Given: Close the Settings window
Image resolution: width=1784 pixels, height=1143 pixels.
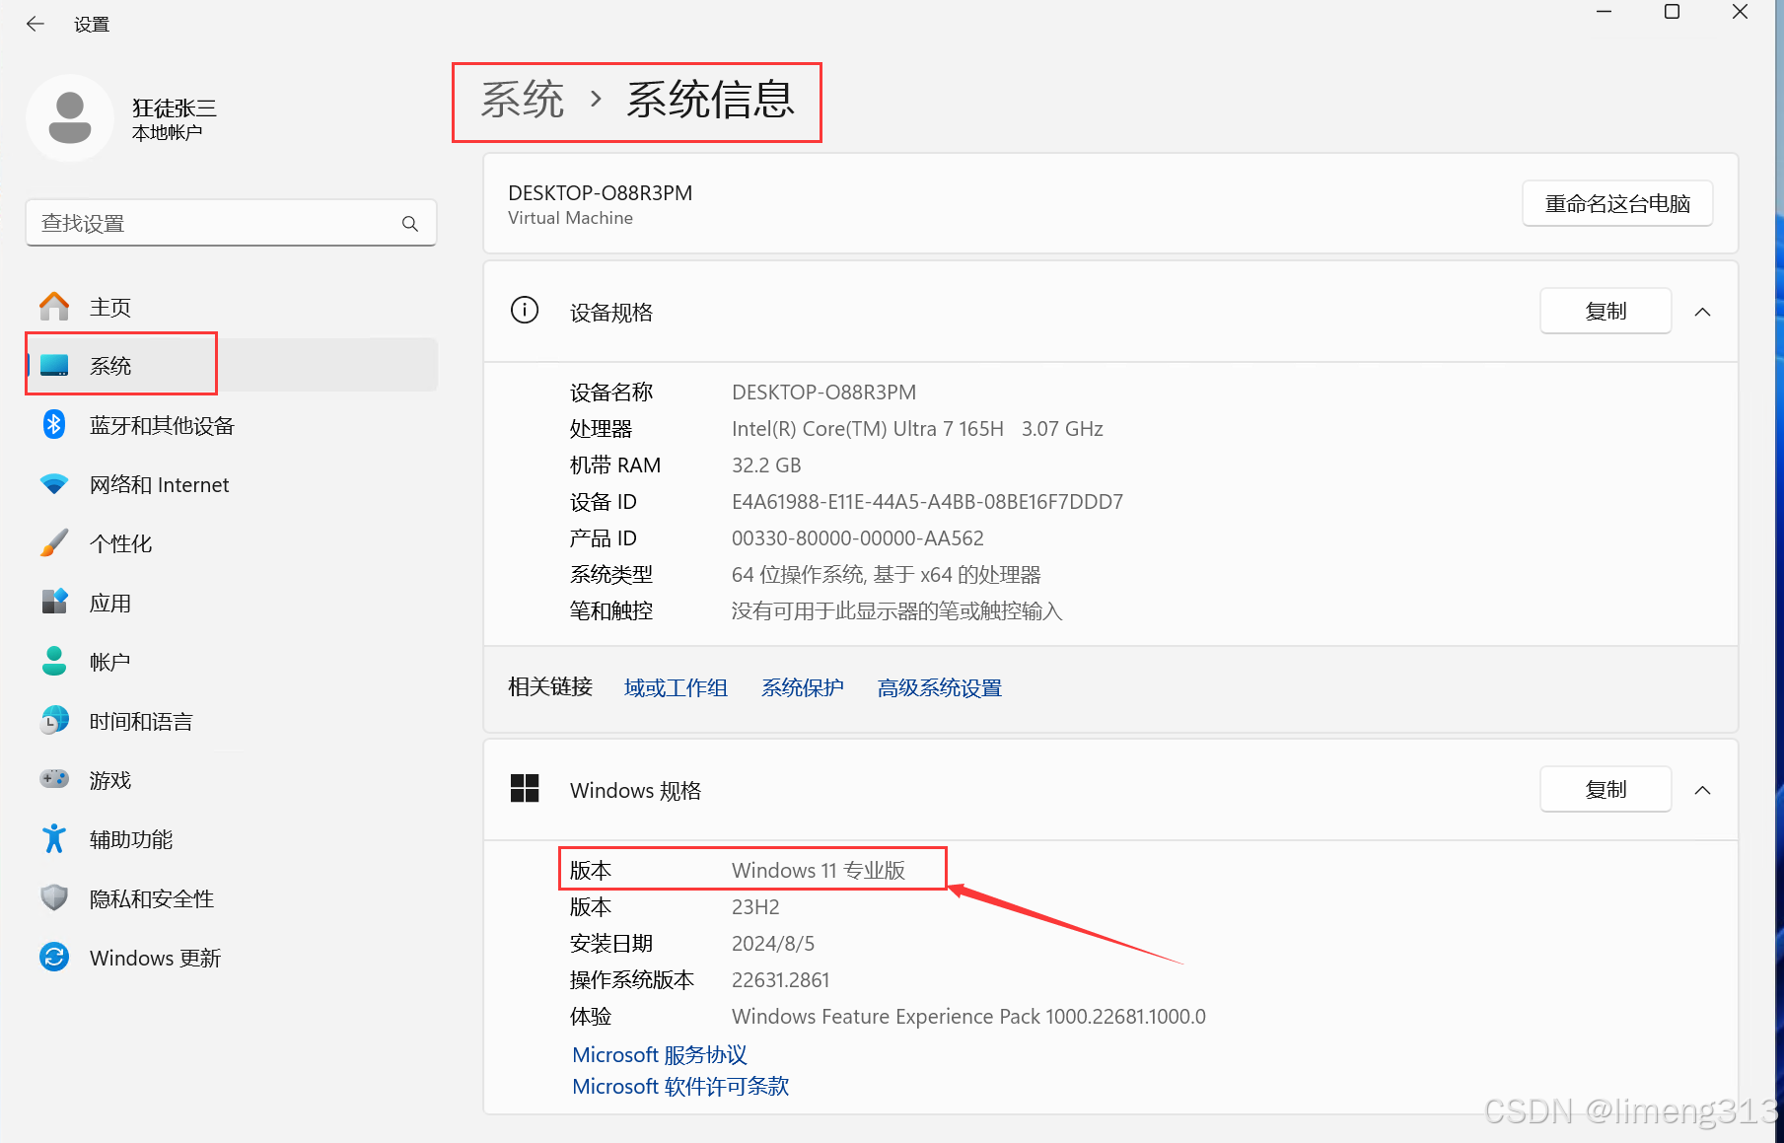Looking at the screenshot, I should (x=1740, y=12).
